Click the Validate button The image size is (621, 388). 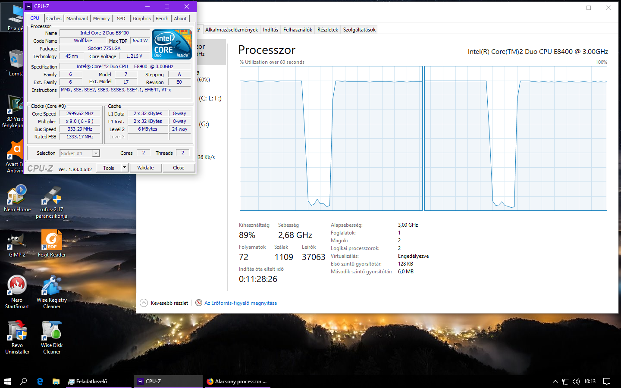(145, 168)
